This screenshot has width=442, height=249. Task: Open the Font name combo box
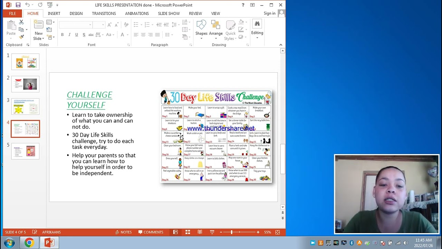tap(76, 25)
